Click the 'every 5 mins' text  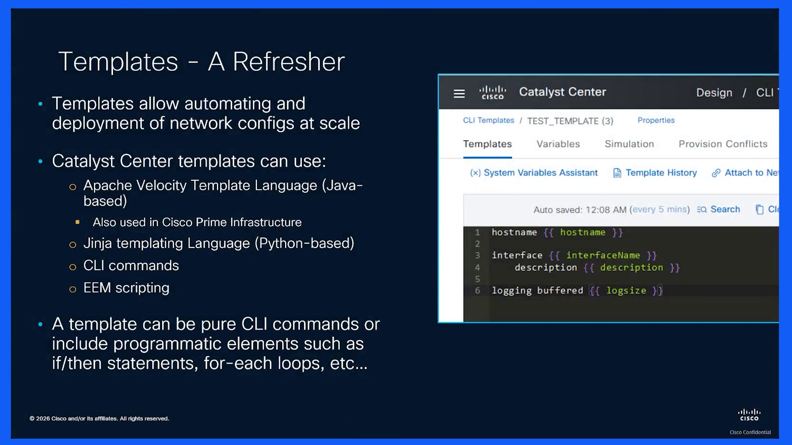point(660,210)
